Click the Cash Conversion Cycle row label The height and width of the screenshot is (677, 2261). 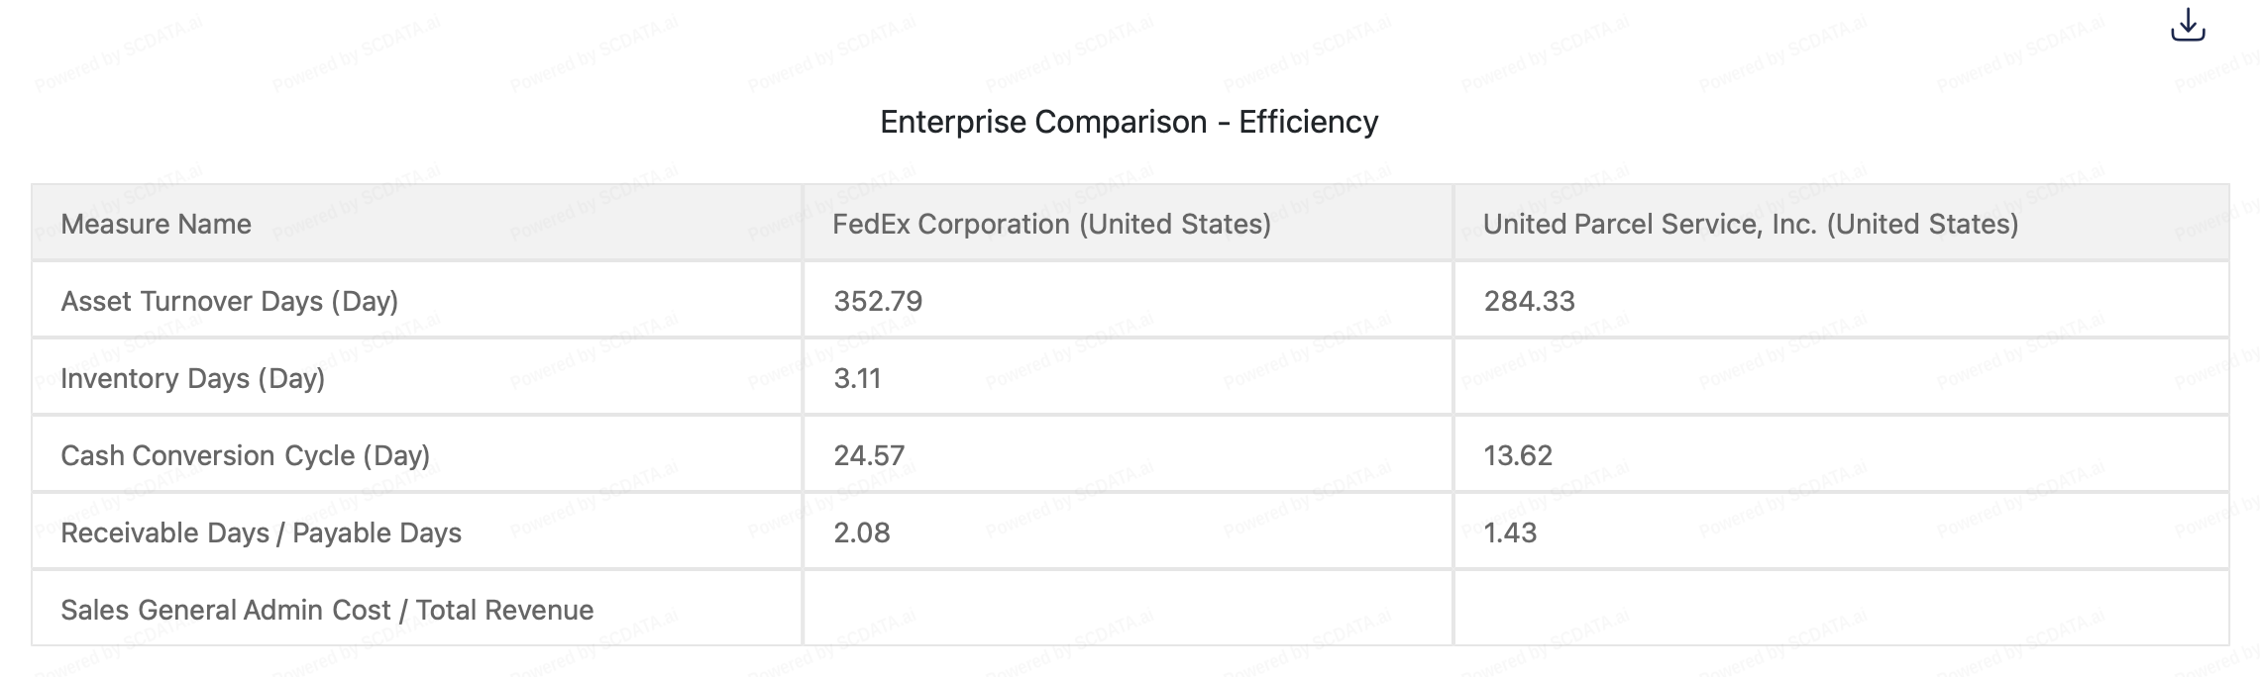(245, 455)
